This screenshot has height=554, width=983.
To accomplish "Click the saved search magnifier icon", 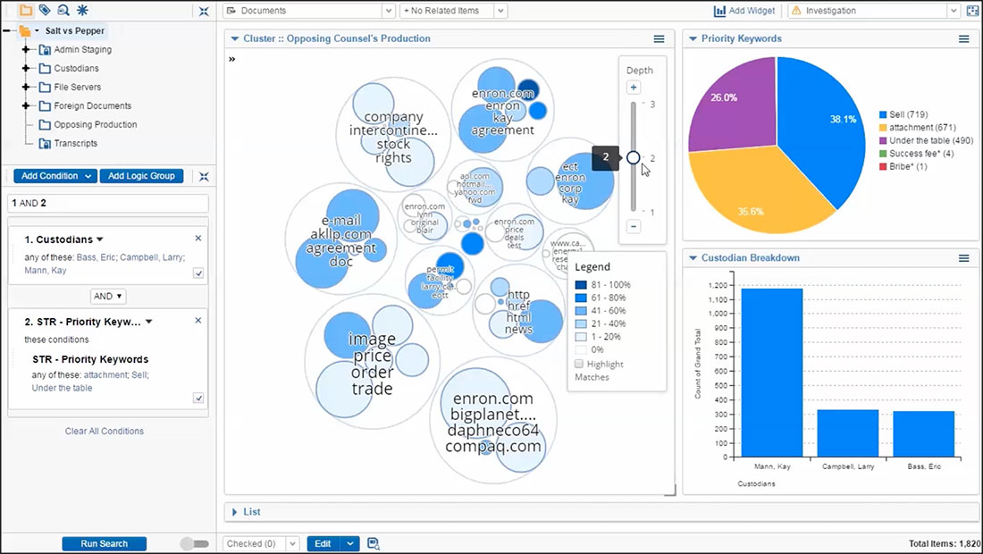I will [63, 11].
